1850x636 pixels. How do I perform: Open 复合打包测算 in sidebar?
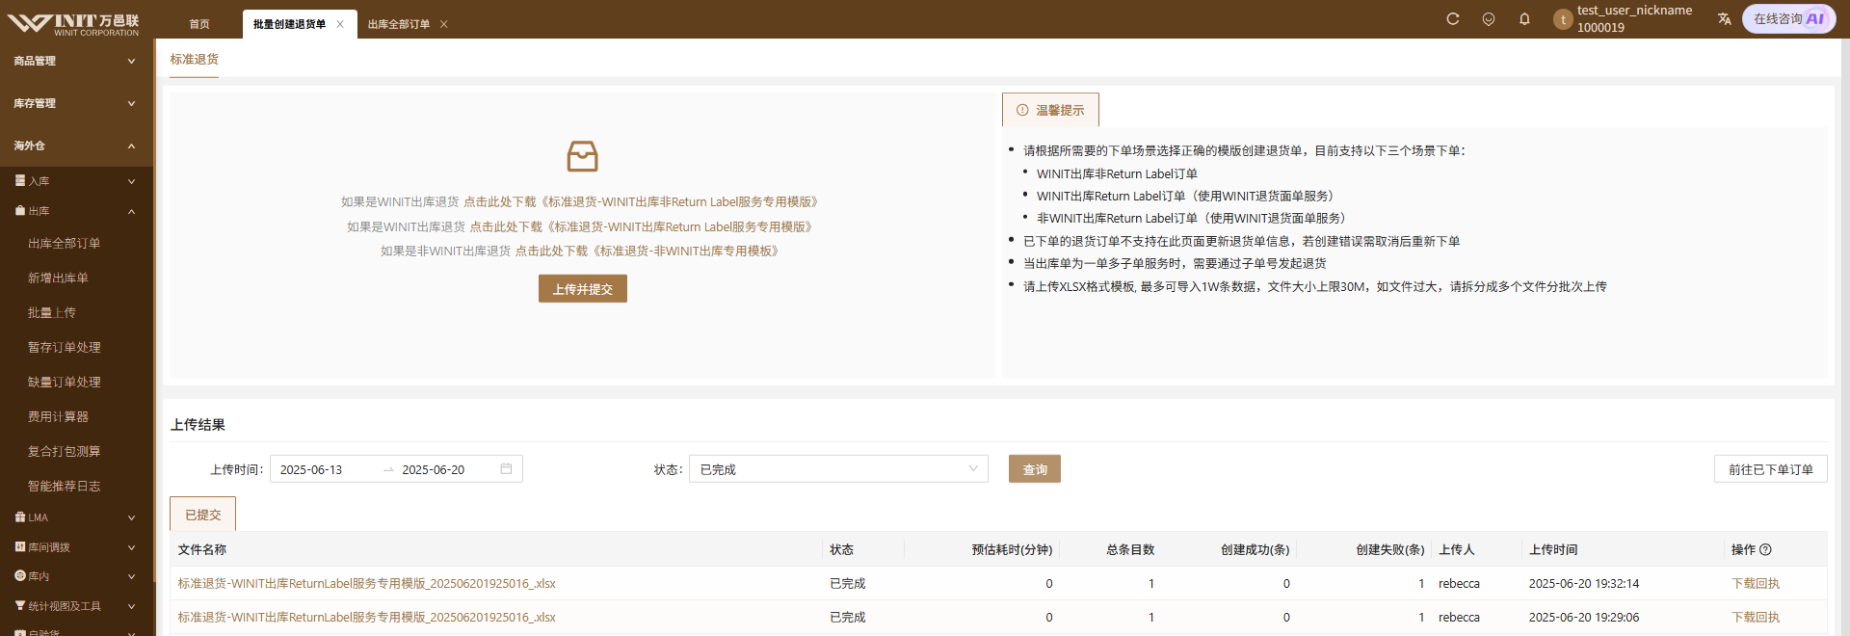(x=65, y=452)
